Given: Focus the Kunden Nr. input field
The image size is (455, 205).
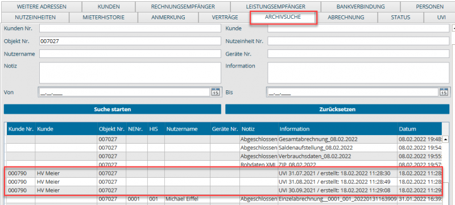Looking at the screenshot, I should pyautogui.click(x=130, y=28).
